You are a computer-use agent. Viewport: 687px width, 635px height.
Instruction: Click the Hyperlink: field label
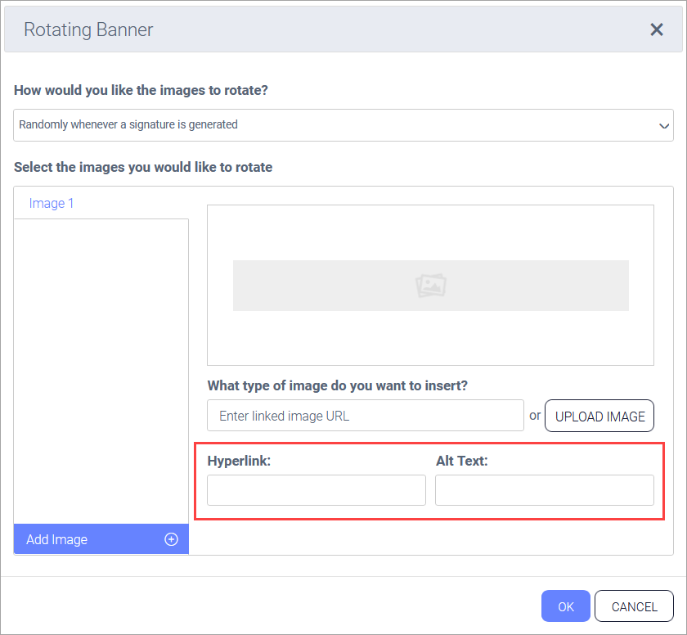[239, 461]
